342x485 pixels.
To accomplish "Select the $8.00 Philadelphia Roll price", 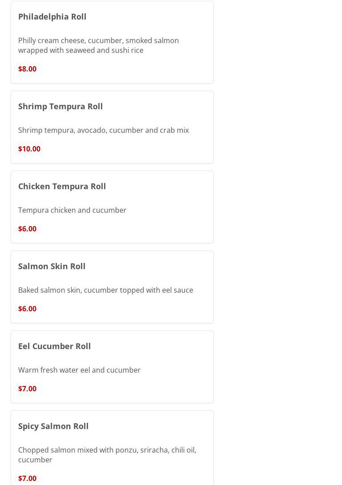I will coord(27,69).
